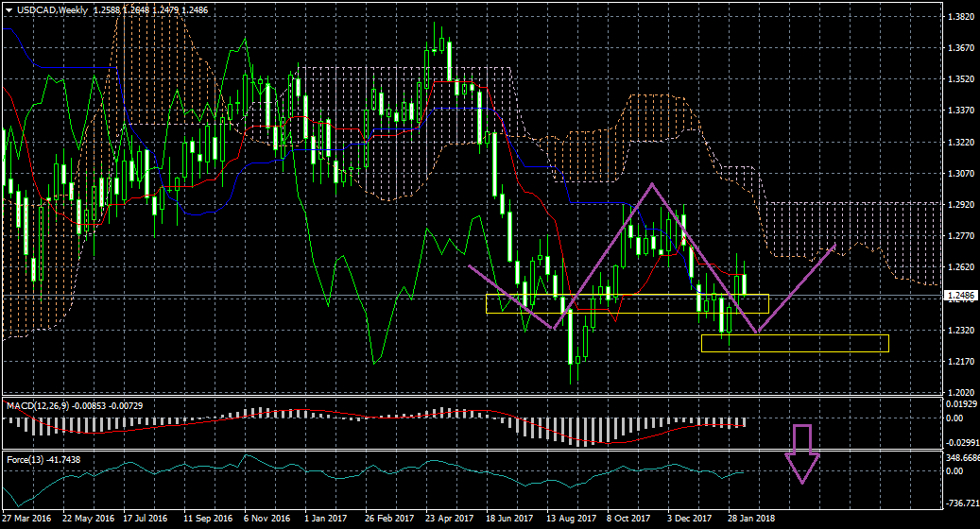Click the 28 Jan 2018 date label

coord(754,519)
